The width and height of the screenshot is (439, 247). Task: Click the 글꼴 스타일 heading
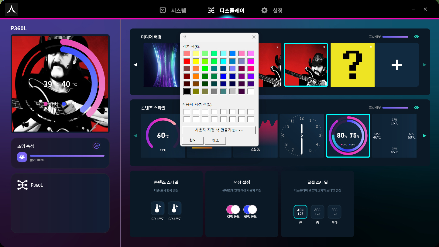[317, 182]
